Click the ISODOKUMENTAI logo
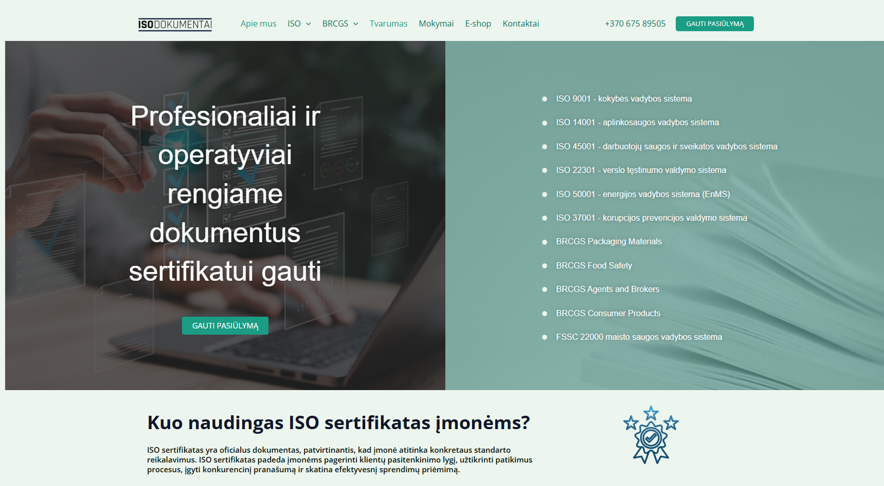Viewport: 884px width, 486px height. click(x=175, y=24)
